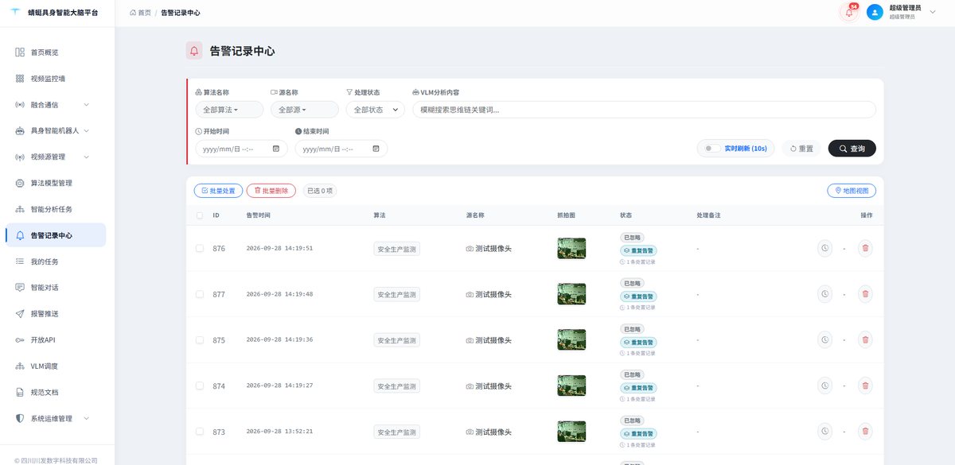Open the 全部算法 algorithm dropdown

tap(230, 110)
